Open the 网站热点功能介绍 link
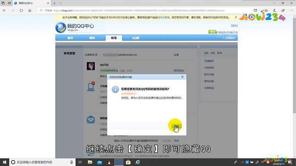Screen dimensions: 296x166 pos(228,32)
